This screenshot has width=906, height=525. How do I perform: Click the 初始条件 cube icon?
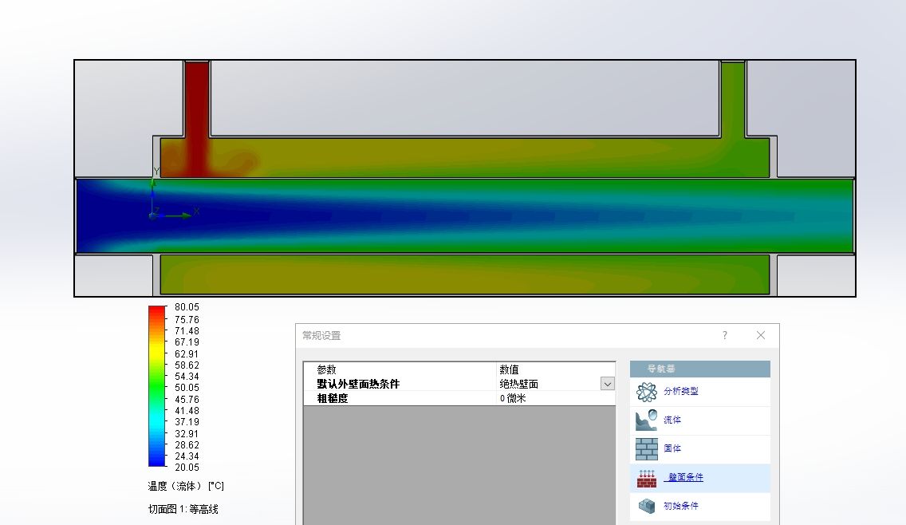click(647, 506)
